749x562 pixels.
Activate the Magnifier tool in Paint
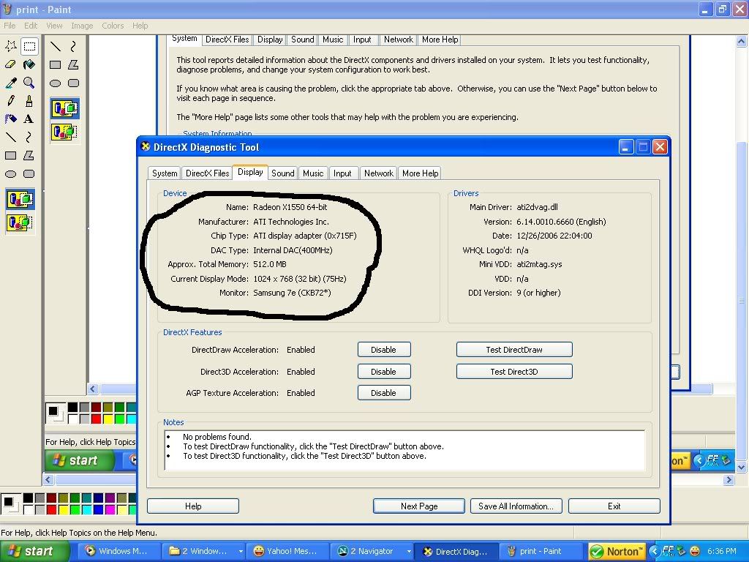pyautogui.click(x=29, y=83)
